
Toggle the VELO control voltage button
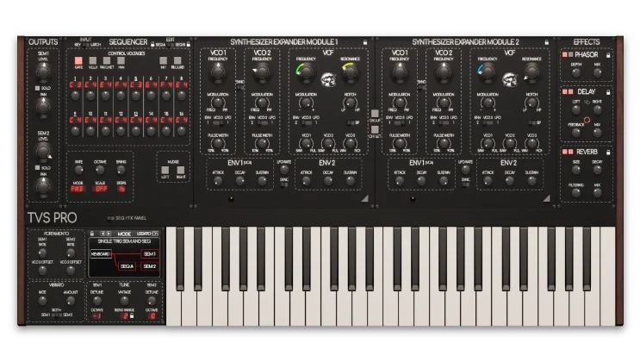tap(93, 61)
